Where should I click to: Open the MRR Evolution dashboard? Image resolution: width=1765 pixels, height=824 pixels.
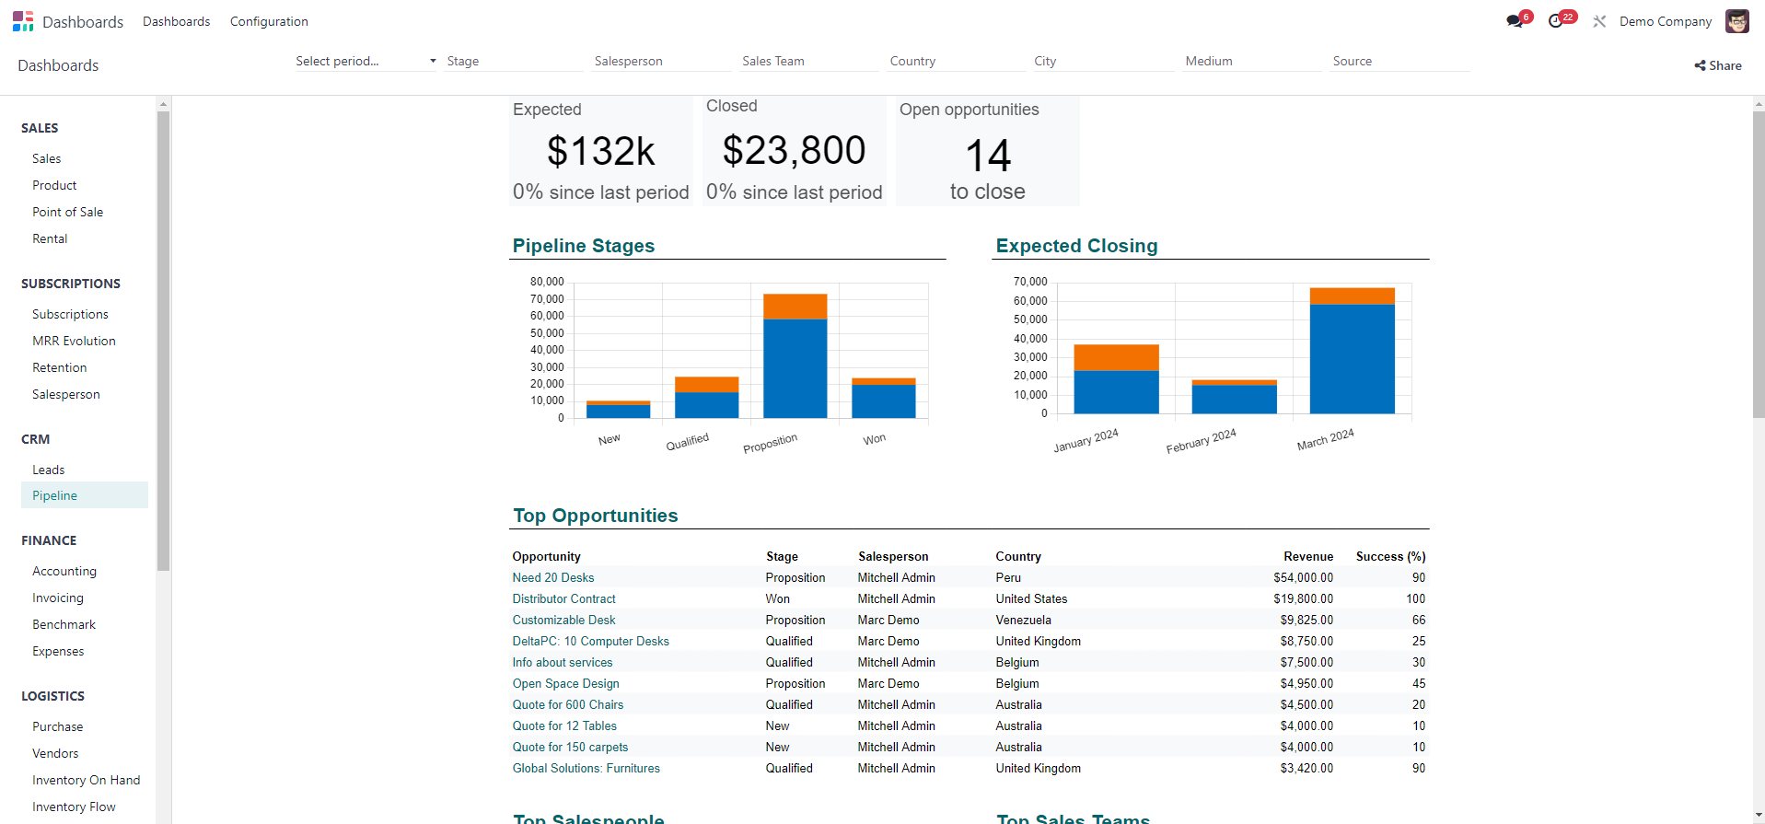74,341
